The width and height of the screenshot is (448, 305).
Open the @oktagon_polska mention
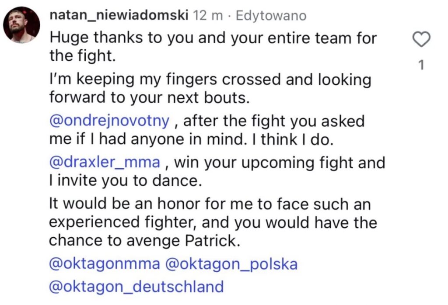point(232,264)
